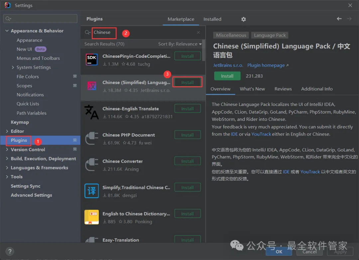Switch to the Marketplace tab
Viewport: 359px width, 260px height.
[181, 19]
